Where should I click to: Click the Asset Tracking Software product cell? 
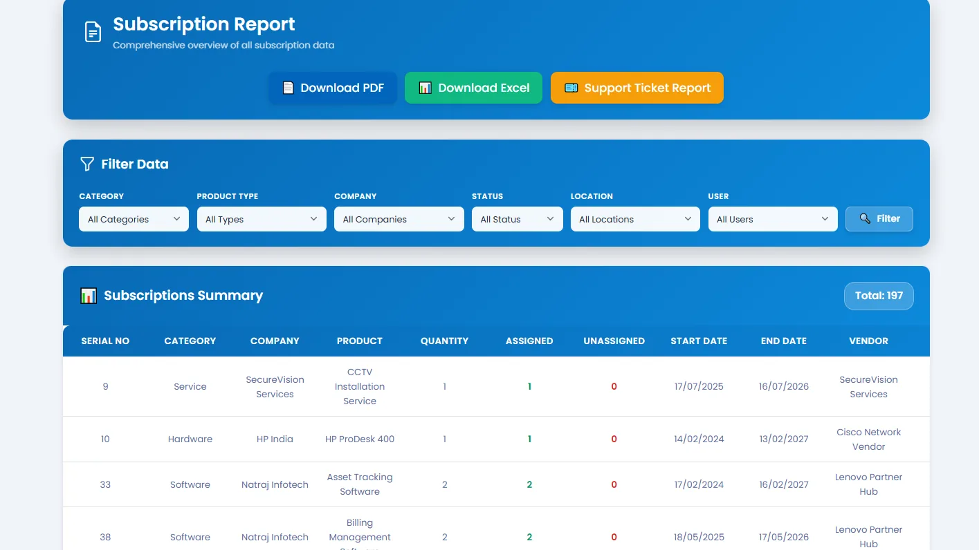tap(360, 484)
